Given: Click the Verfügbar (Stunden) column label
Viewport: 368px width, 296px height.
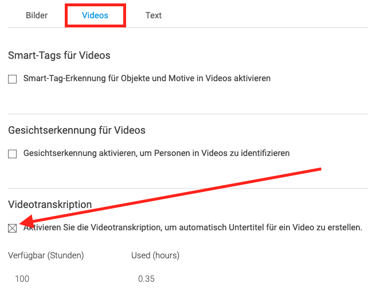Looking at the screenshot, I should [46, 255].
